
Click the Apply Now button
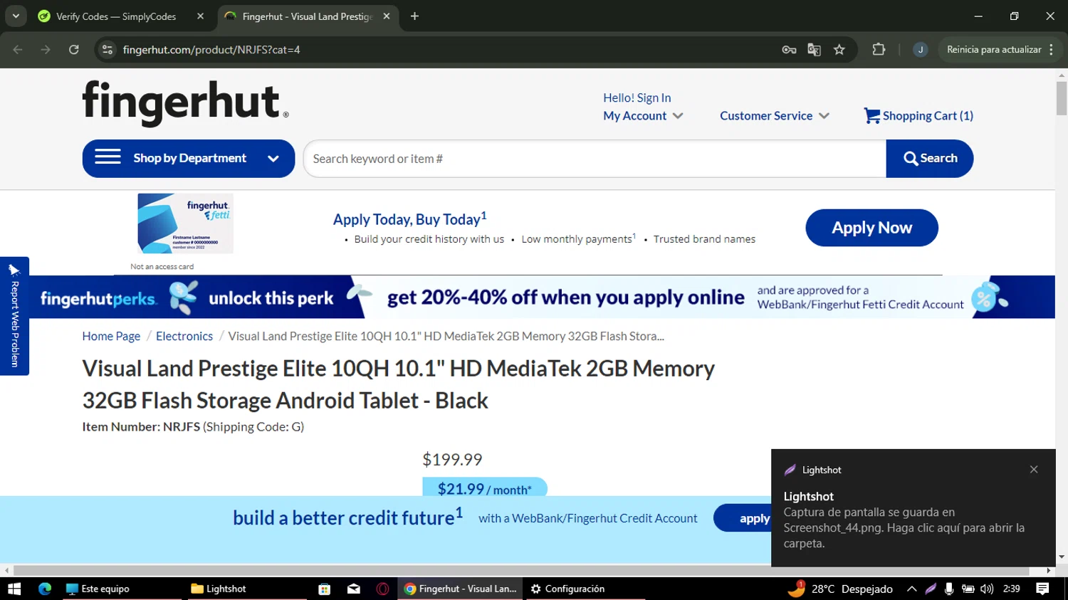(x=871, y=228)
